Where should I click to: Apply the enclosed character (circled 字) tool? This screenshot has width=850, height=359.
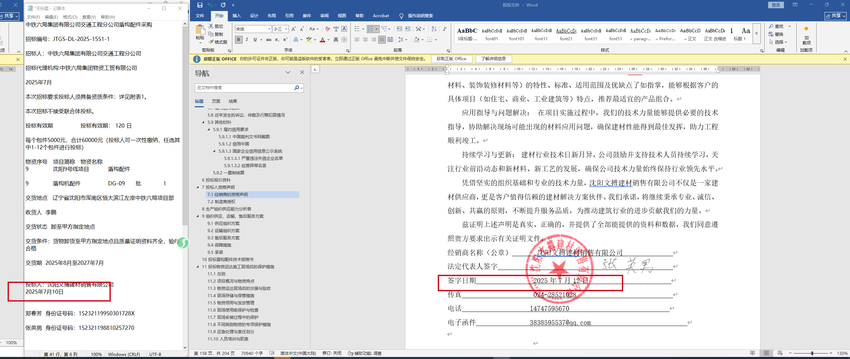[344, 40]
